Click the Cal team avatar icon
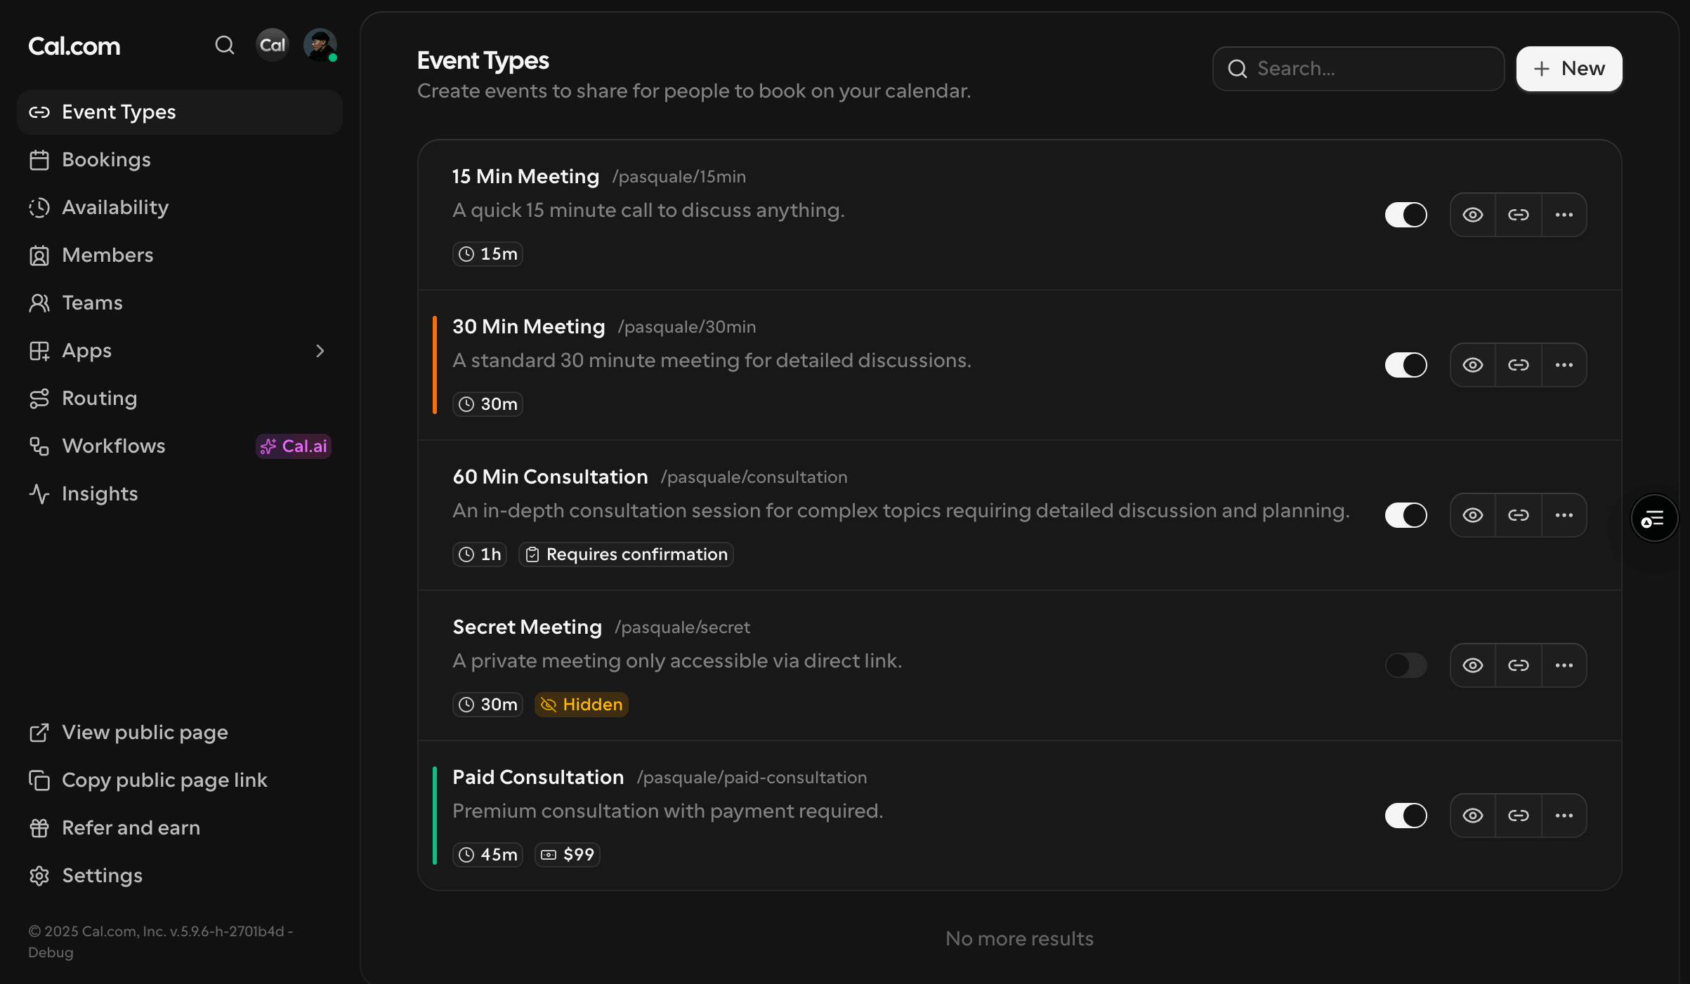 pos(273,46)
